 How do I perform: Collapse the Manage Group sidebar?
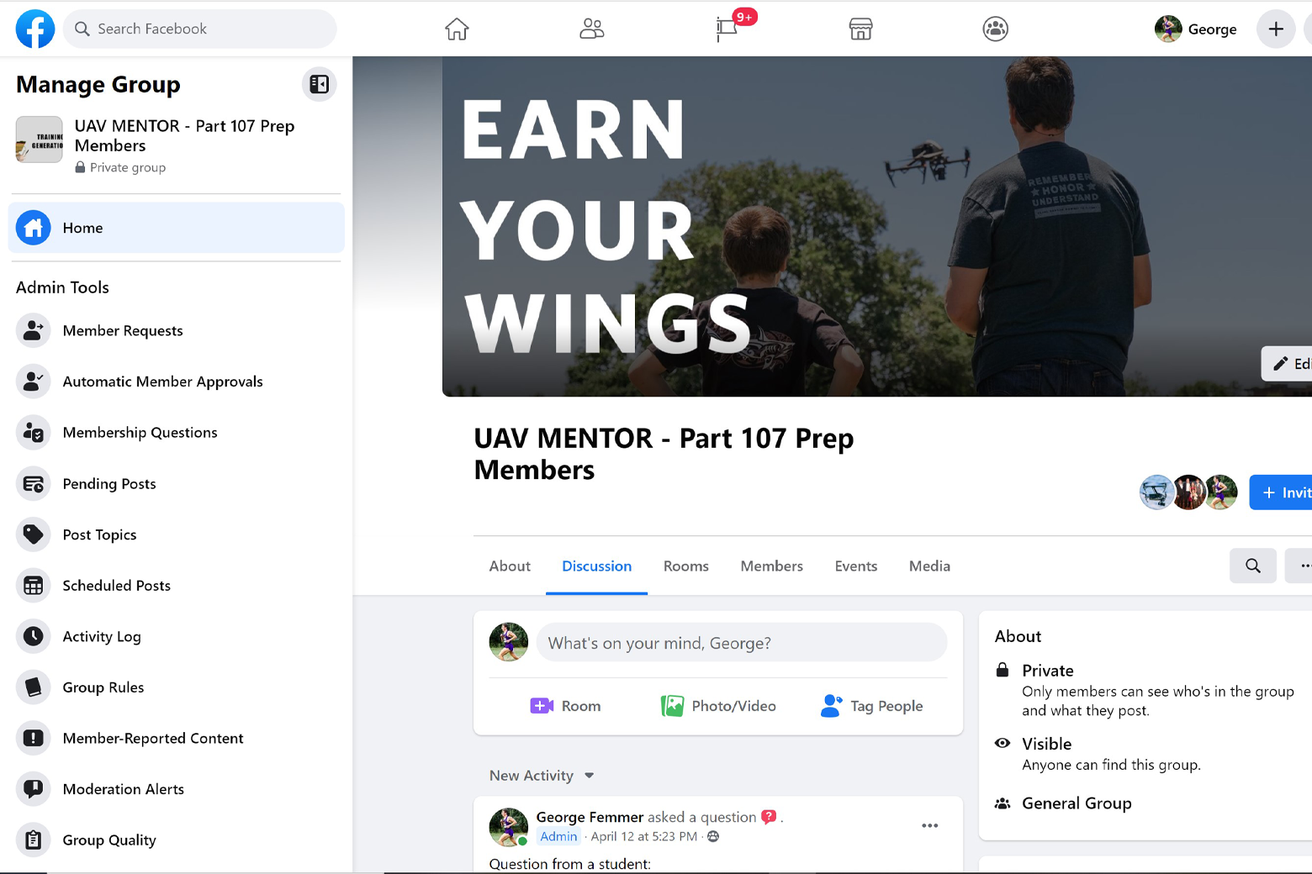[320, 84]
